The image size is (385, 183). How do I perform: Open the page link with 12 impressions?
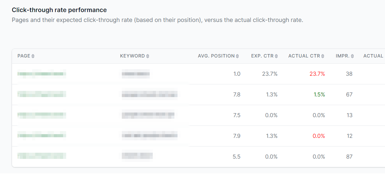(42, 136)
